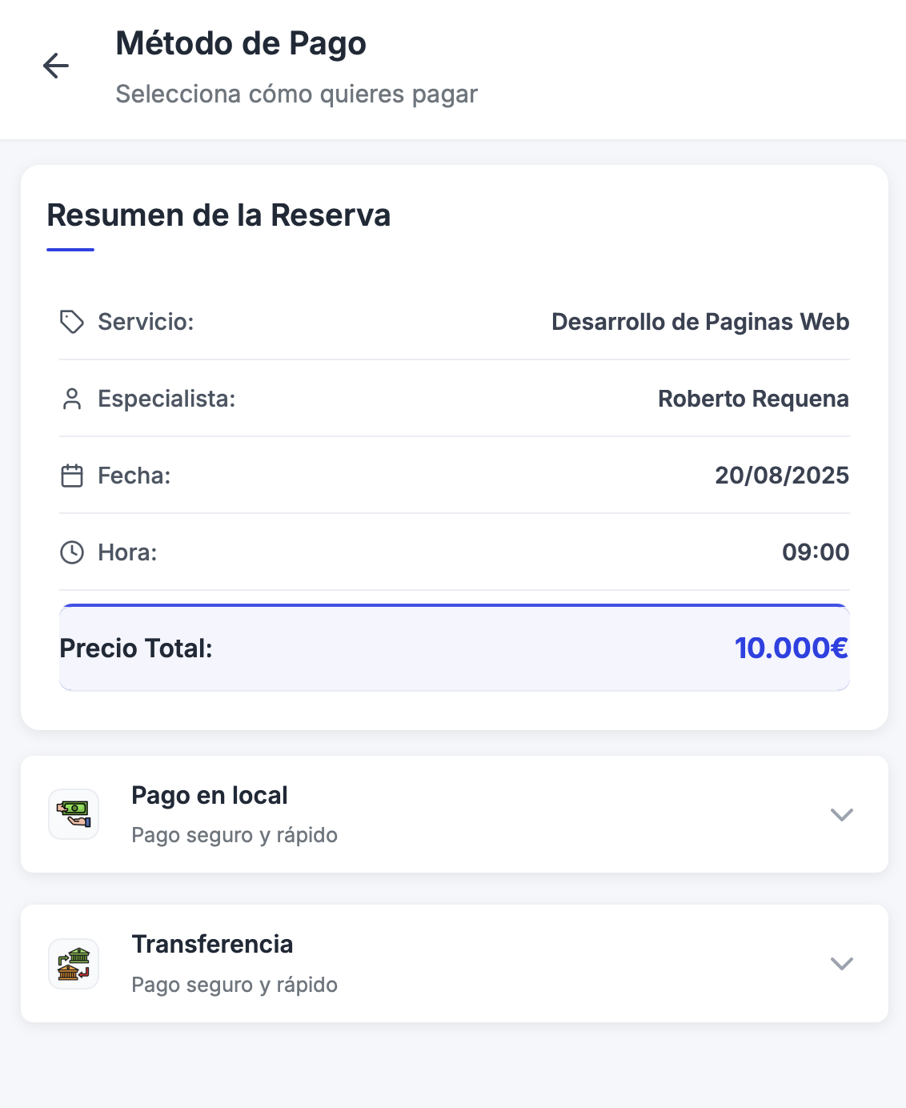The height and width of the screenshot is (1108, 906).
Task: Click the clock icon beside Hora
Action: [x=72, y=552]
